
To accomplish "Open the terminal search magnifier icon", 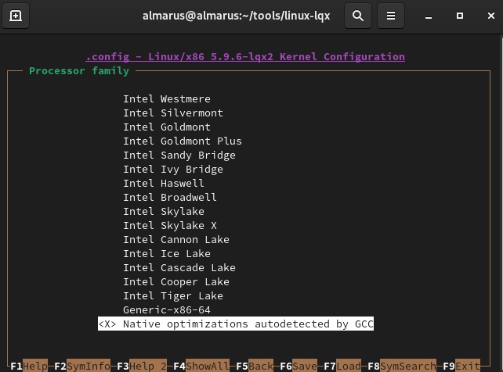I will click(x=358, y=16).
